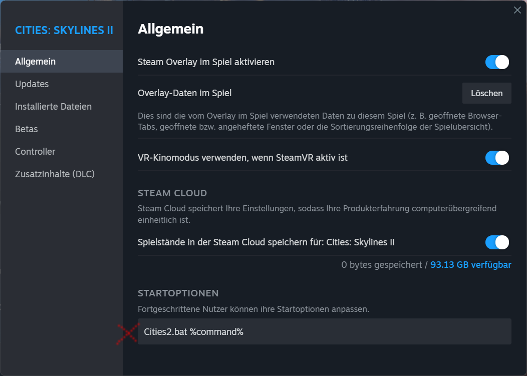This screenshot has width=527, height=376.
Task: Click the STARTOPTIONEN section header
Action: [x=178, y=293]
